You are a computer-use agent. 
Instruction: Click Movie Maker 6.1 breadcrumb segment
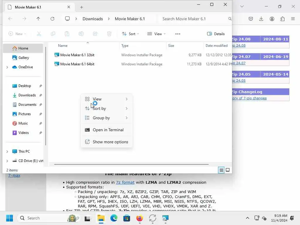coord(130,19)
